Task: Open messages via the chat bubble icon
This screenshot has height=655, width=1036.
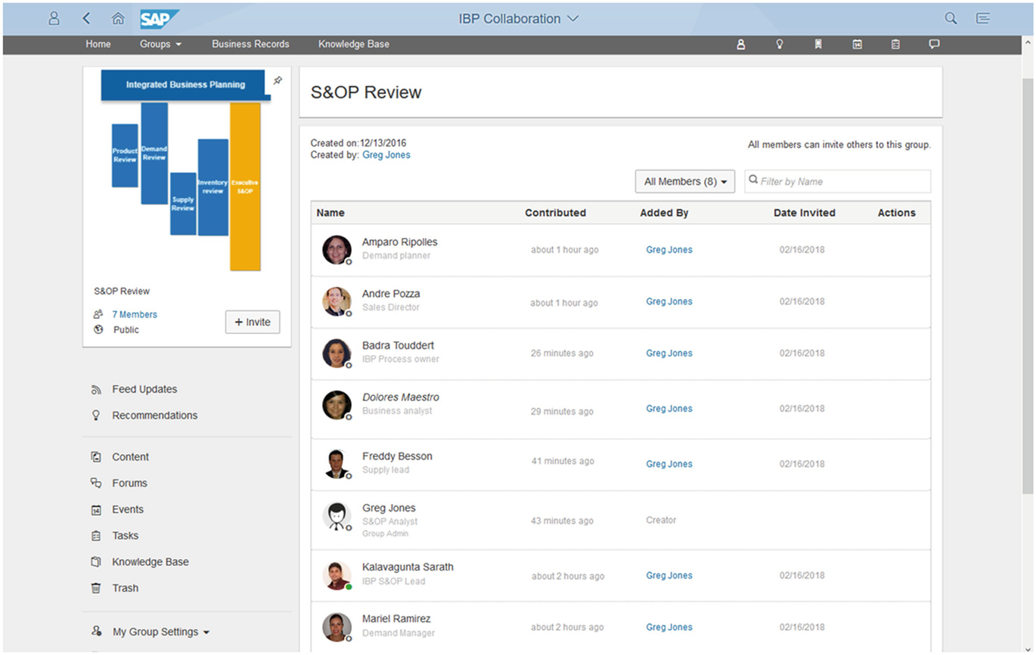Action: (935, 45)
